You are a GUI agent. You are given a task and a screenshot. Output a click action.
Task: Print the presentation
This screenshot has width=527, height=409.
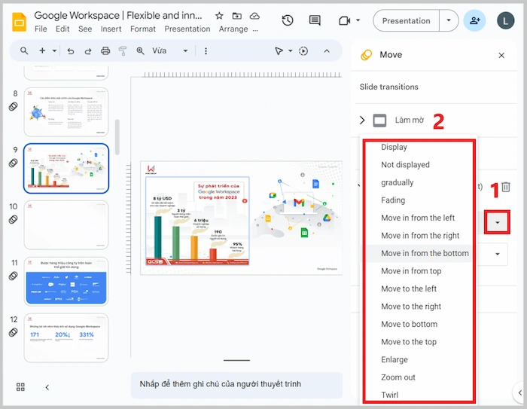coord(105,51)
